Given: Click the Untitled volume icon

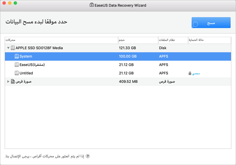Looking at the screenshot, I should [x=17, y=73].
